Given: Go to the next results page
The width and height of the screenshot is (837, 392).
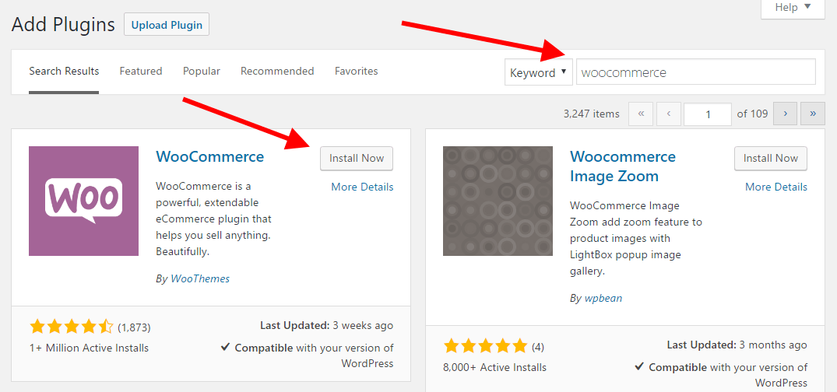Looking at the screenshot, I should coord(785,114).
